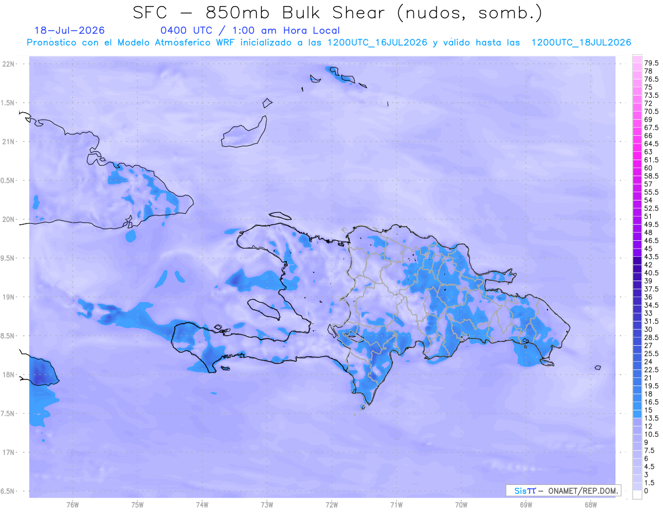Click the 13.5 value on the color scale
Viewport: 663px width, 512px height.
[652, 418]
